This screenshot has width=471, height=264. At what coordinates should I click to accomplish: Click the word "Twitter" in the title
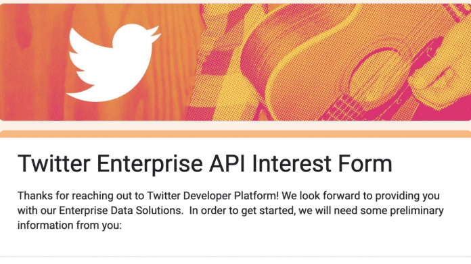tap(54, 163)
